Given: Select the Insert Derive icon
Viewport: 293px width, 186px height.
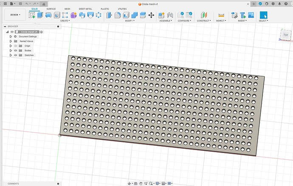Looking at the screenshot, I should point(234,15).
